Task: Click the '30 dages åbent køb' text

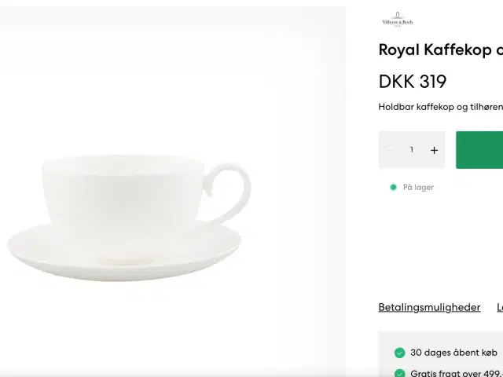Action: tap(453, 353)
